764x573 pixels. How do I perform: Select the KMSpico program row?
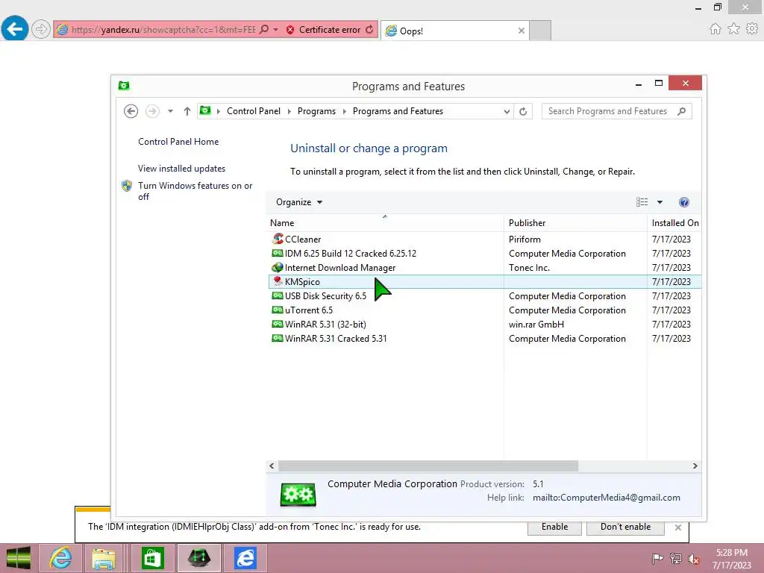point(485,281)
